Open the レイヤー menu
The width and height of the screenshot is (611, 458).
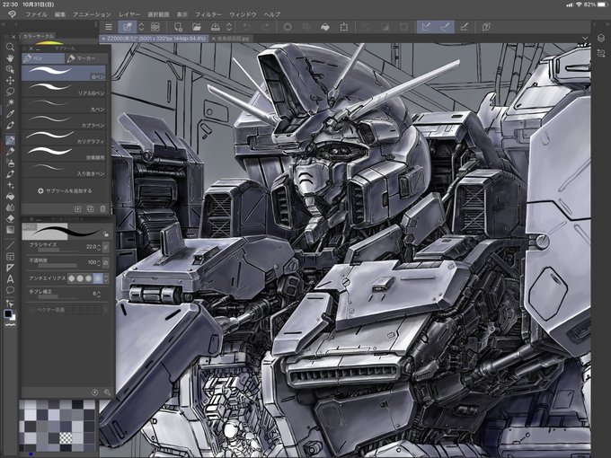coord(129,14)
